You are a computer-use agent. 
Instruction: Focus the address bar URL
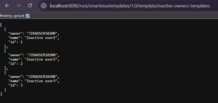[130, 6]
